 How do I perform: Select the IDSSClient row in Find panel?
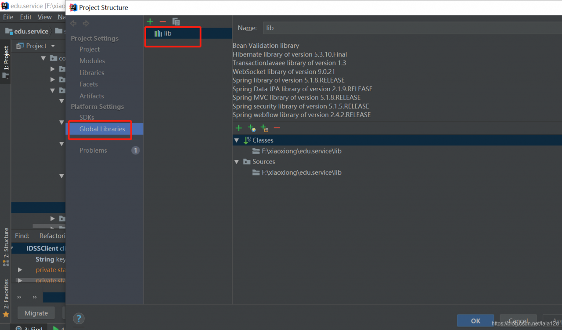[38, 248]
